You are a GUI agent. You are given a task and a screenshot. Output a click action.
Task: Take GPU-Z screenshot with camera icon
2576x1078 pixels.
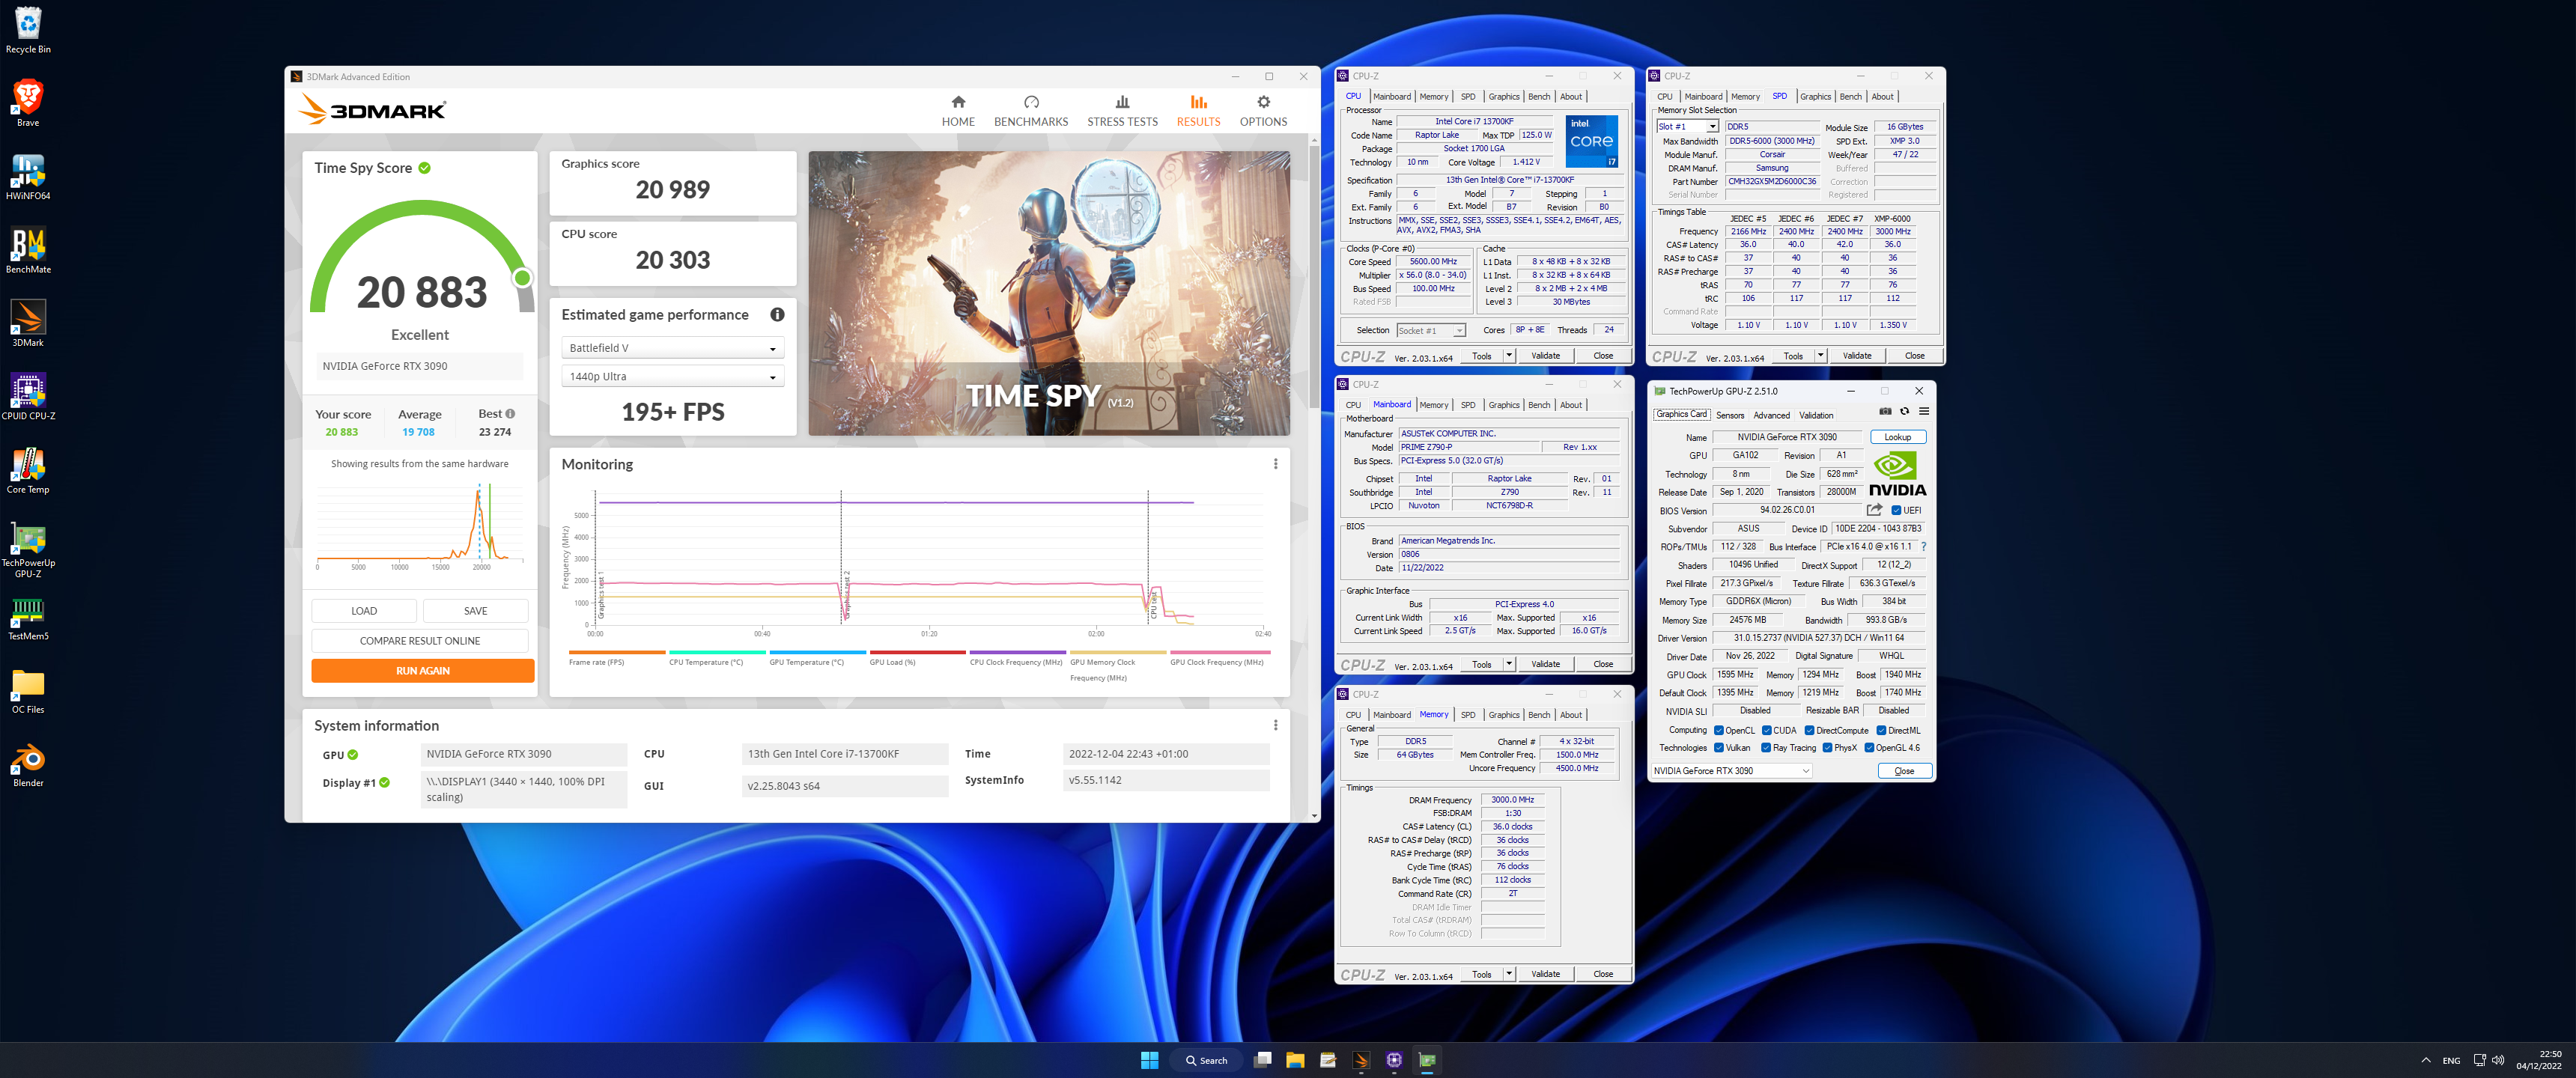click(x=1884, y=411)
